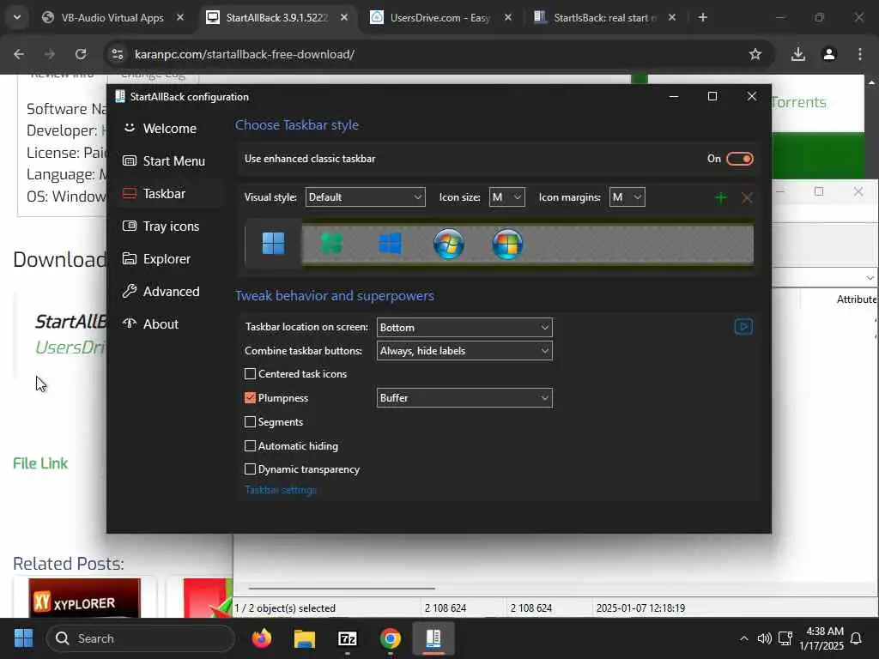This screenshot has width=879, height=659.
Task: Bookmark this page with the star
Action: pyautogui.click(x=755, y=54)
